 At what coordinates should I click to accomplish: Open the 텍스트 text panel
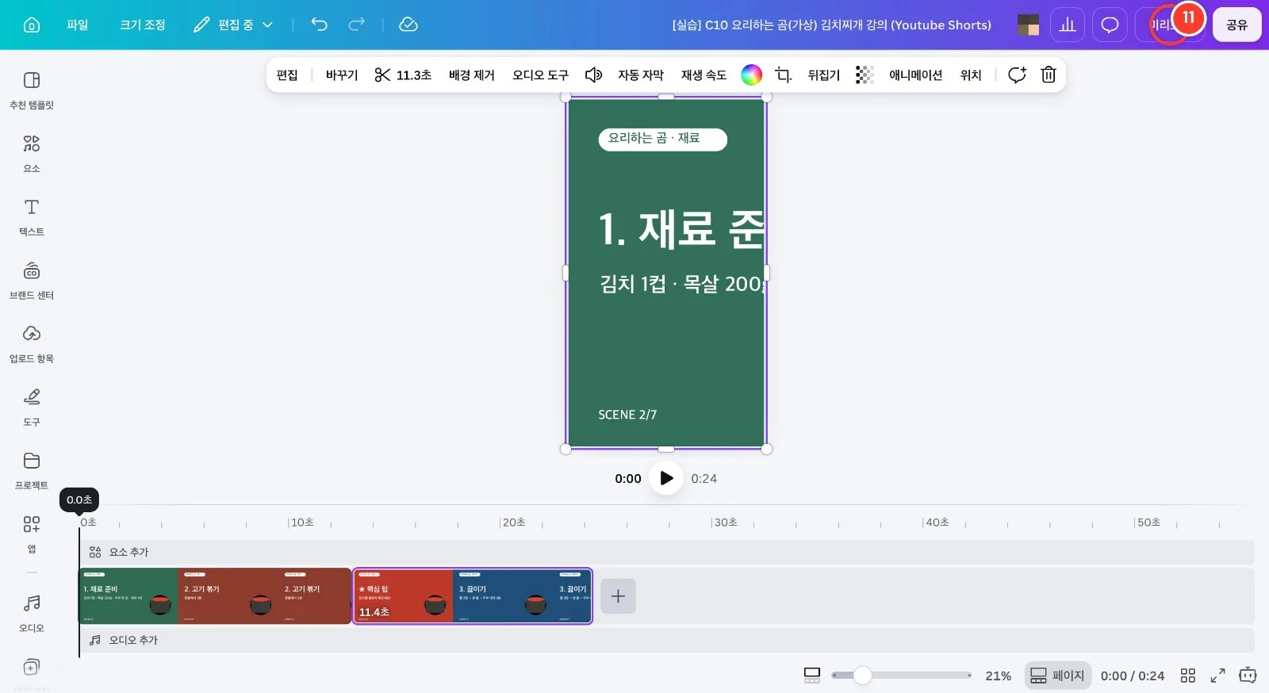pos(32,216)
